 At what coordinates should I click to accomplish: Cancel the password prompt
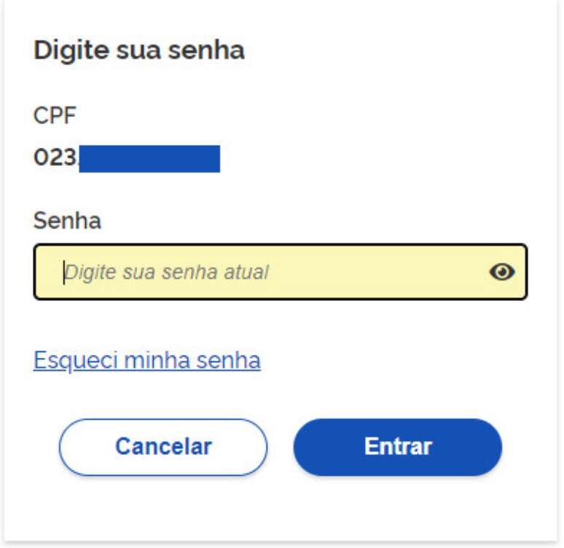click(163, 447)
